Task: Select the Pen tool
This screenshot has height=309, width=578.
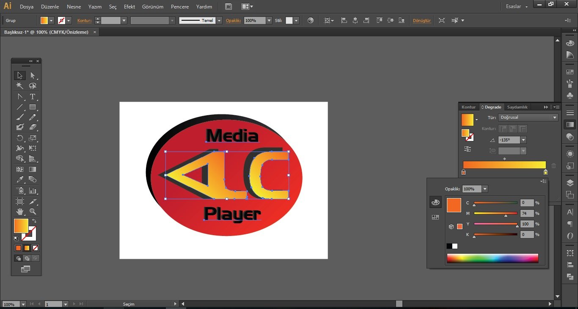Action: click(19, 97)
